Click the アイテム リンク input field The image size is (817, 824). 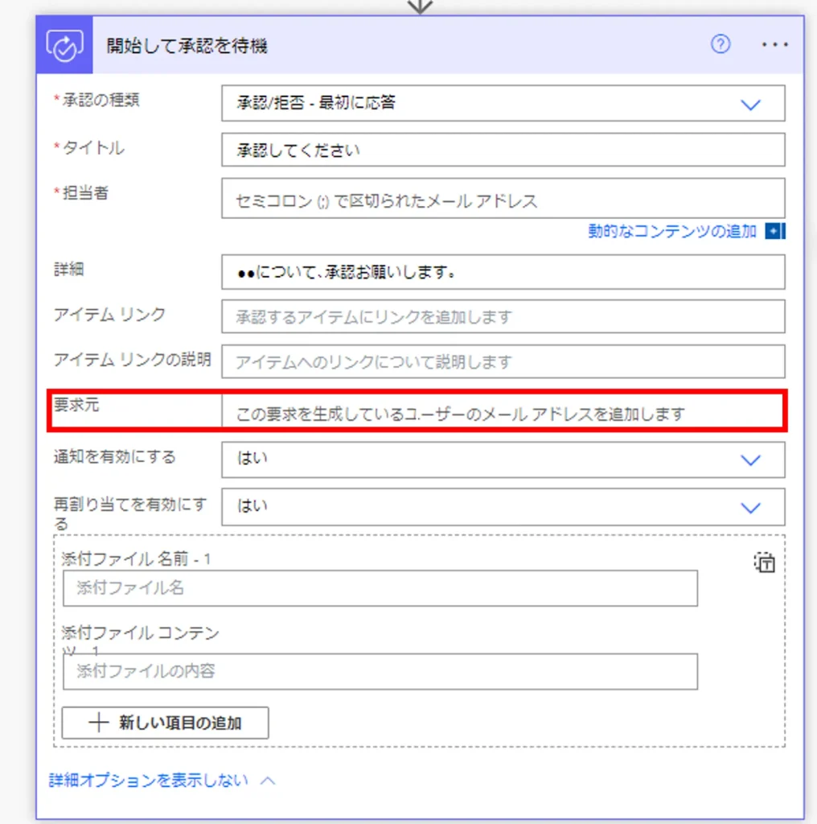503,317
